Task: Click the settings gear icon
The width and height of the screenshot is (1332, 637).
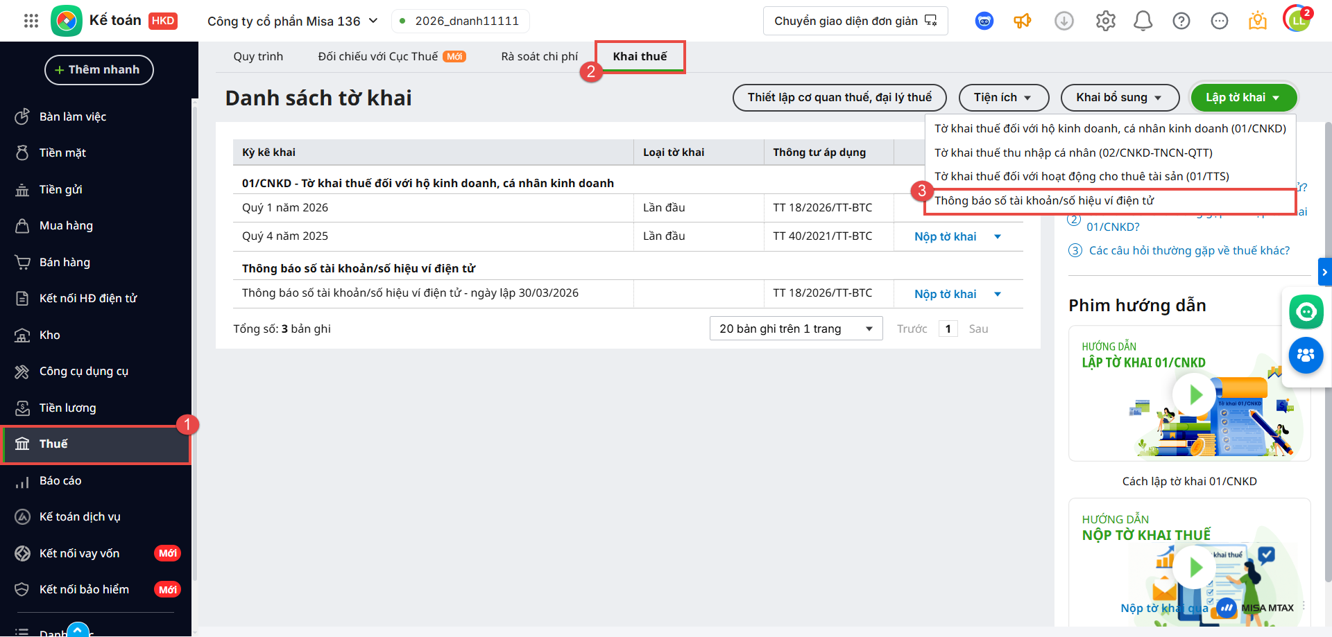Action: [1105, 21]
